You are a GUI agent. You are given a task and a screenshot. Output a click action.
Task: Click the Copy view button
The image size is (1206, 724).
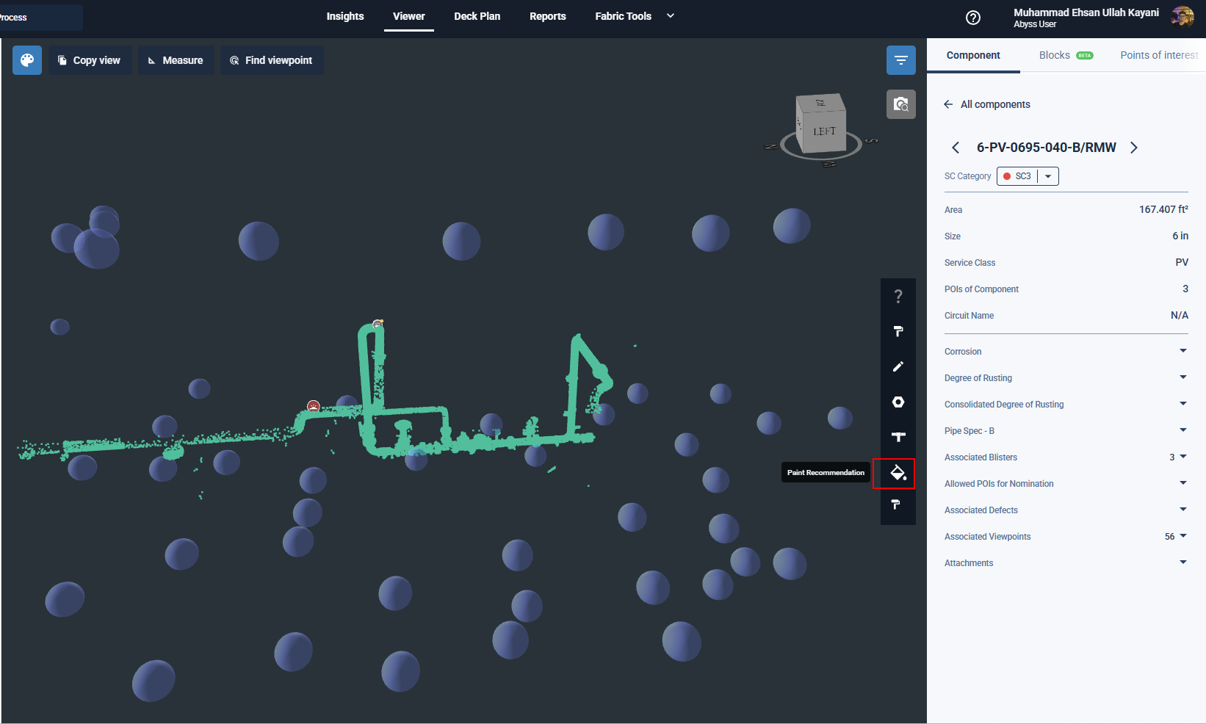tap(90, 60)
